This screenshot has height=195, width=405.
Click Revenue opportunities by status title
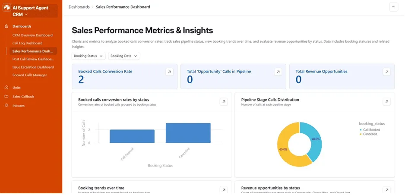click(x=270, y=188)
